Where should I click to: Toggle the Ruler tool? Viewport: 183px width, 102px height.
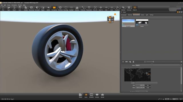(112, 8)
